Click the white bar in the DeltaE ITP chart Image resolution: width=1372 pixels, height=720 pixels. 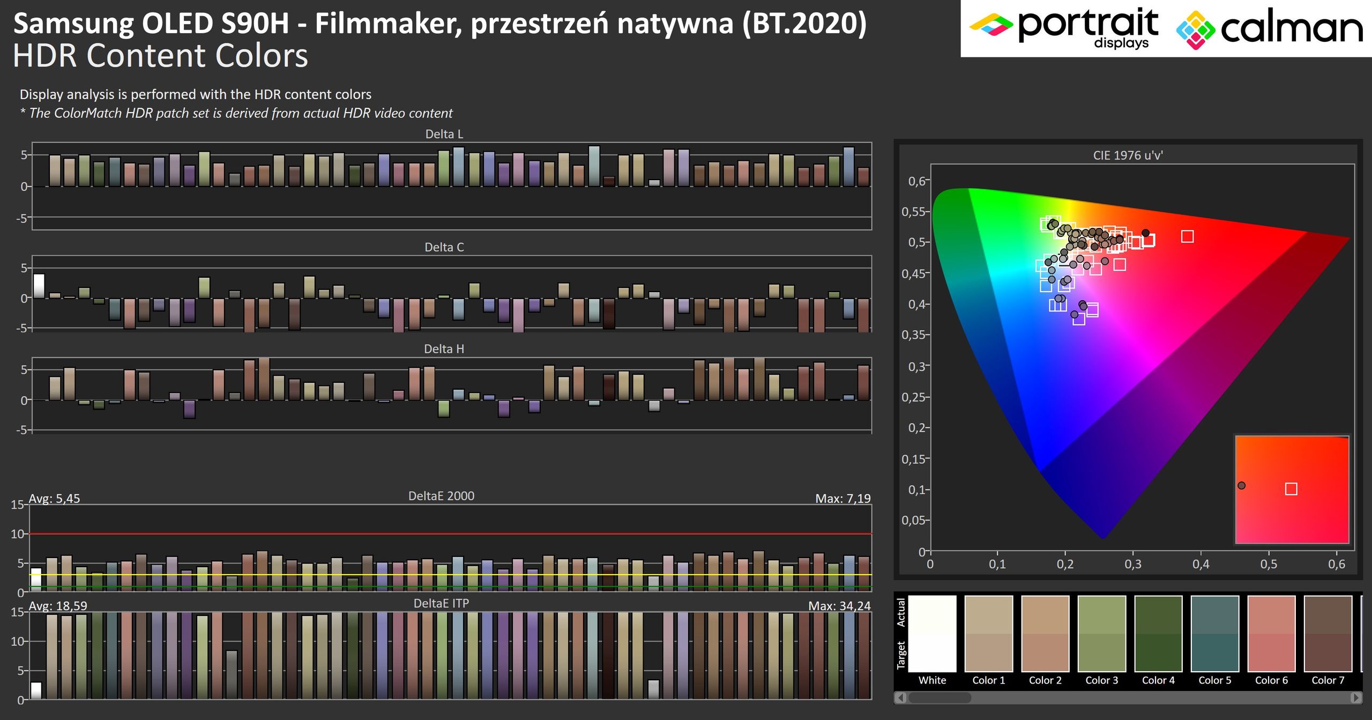[36, 691]
